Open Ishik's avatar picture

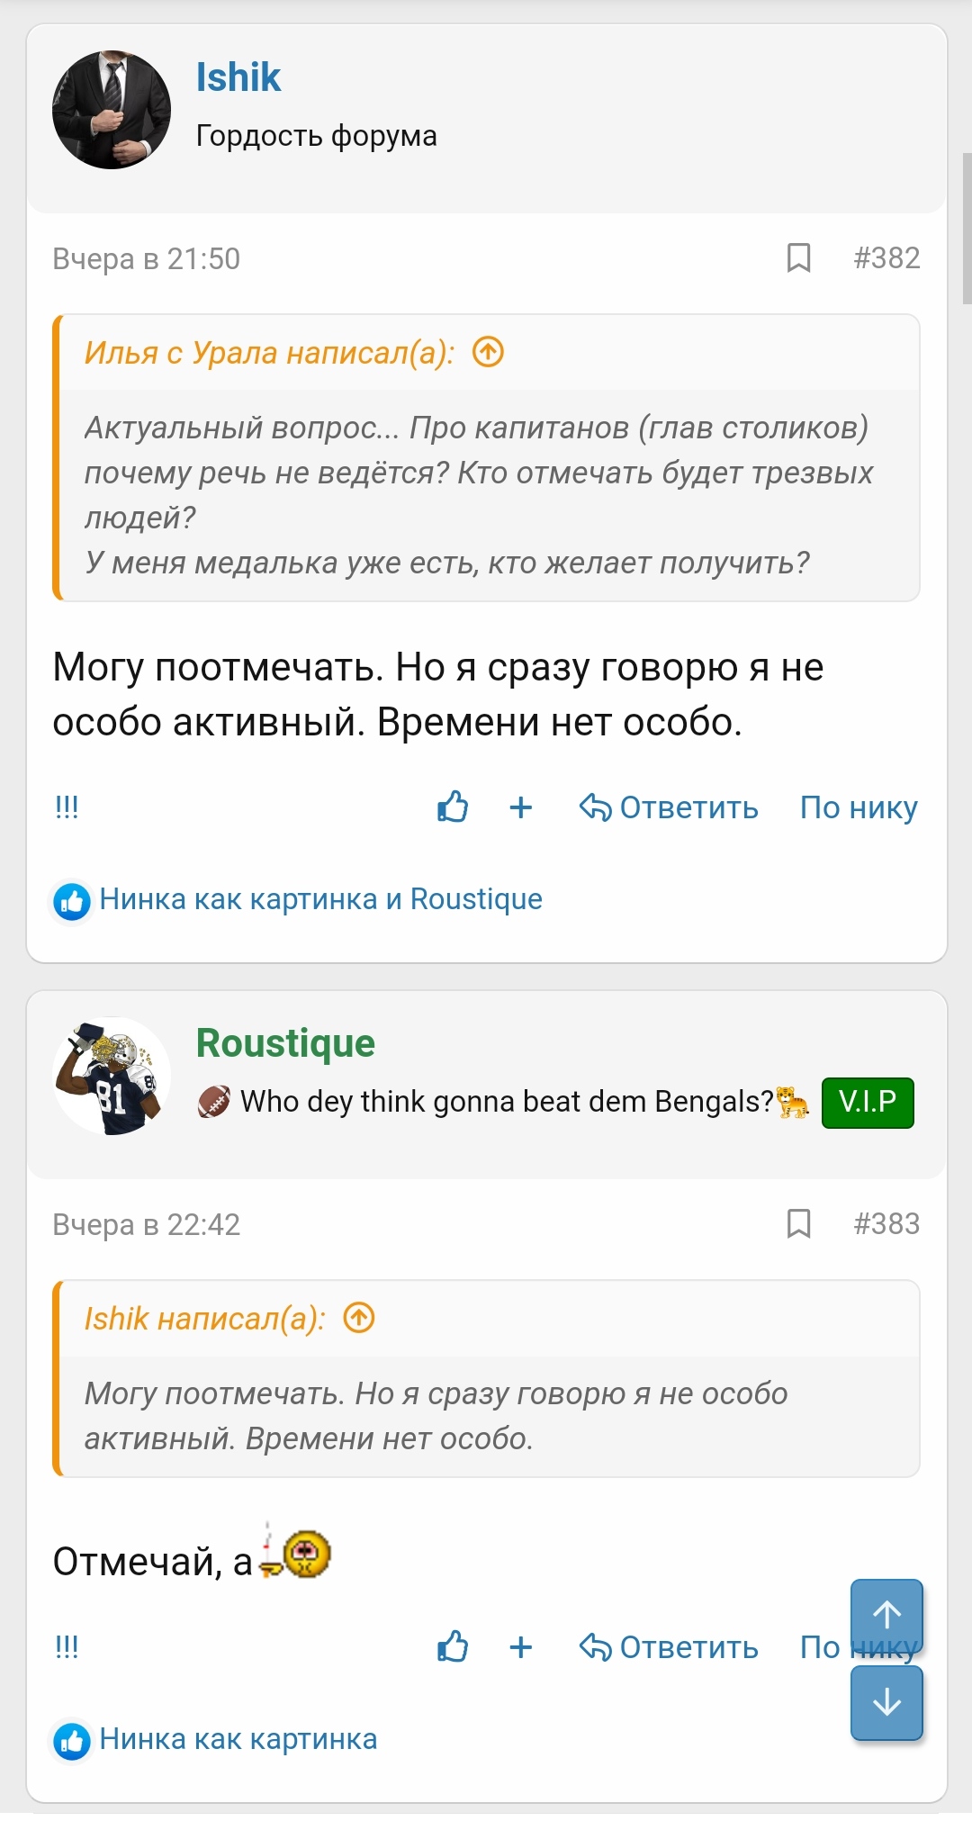point(112,110)
